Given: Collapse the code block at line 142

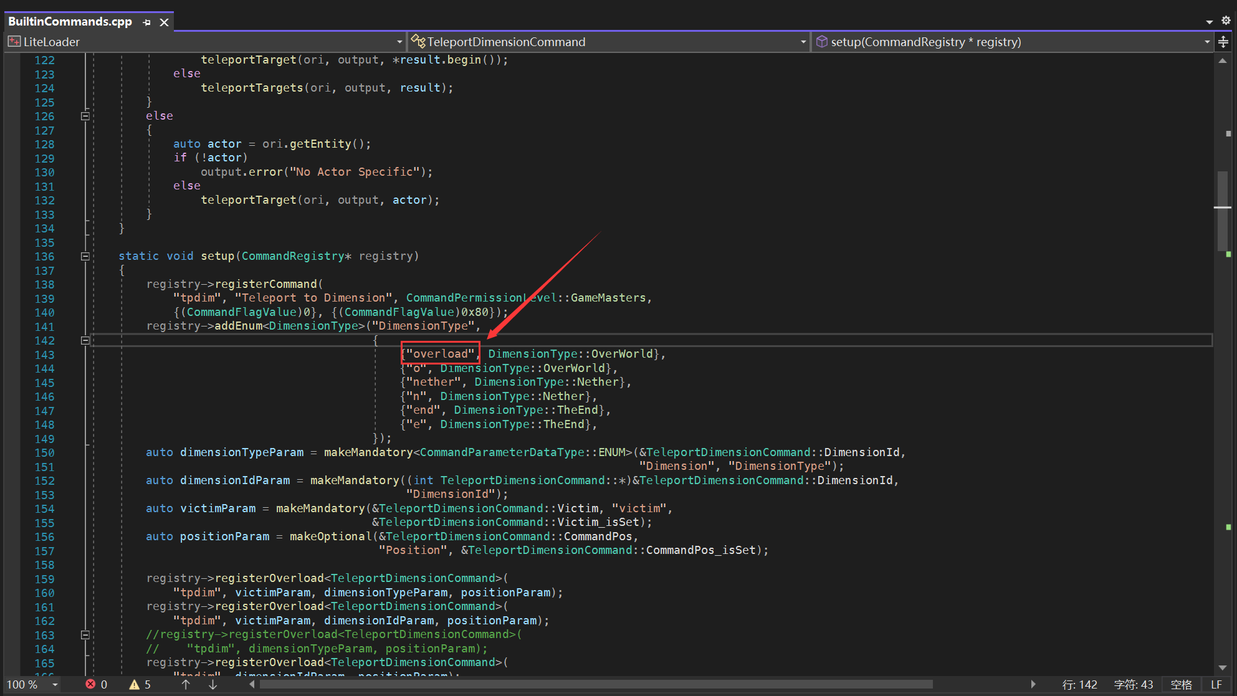Looking at the screenshot, I should (85, 340).
